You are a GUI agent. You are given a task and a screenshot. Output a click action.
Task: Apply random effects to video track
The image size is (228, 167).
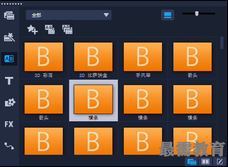click(67, 29)
